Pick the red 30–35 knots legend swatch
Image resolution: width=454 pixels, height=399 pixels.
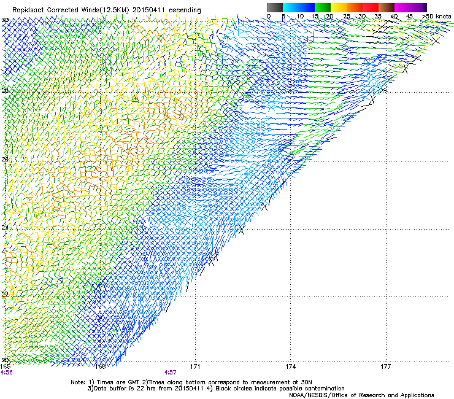pos(371,7)
